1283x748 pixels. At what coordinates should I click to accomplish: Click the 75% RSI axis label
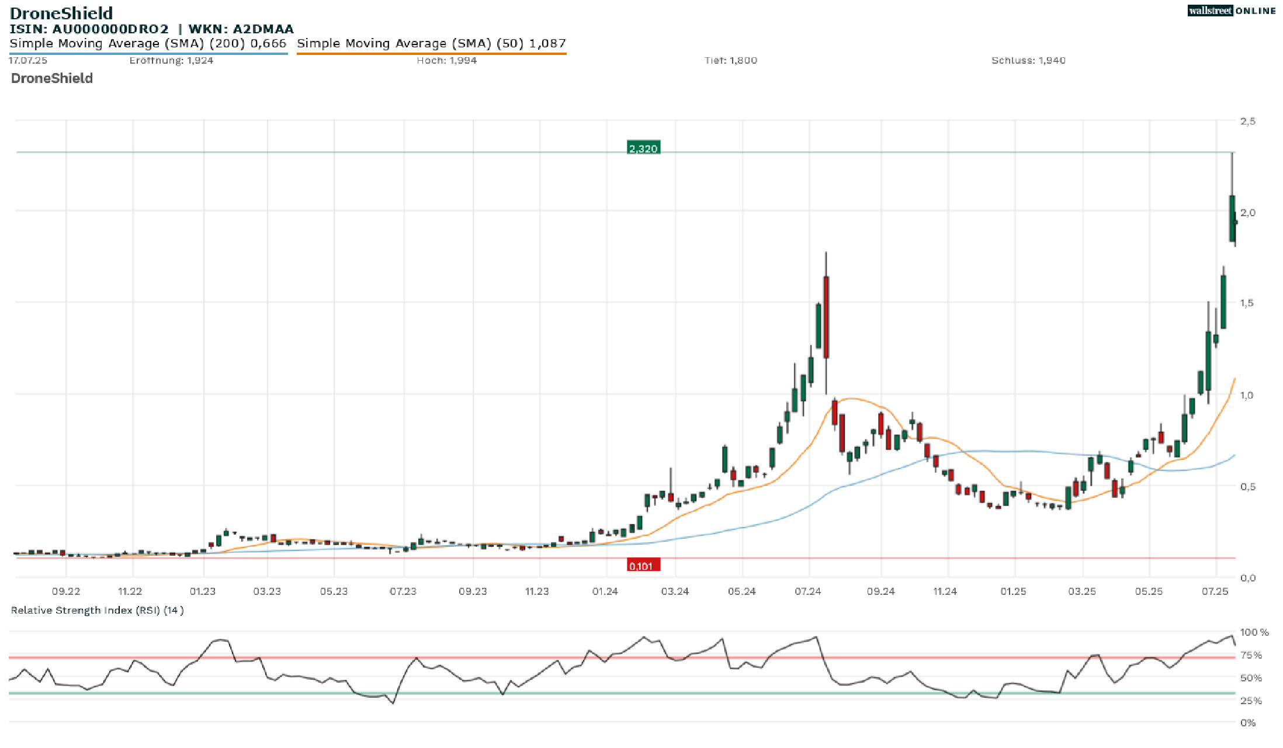pos(1251,655)
